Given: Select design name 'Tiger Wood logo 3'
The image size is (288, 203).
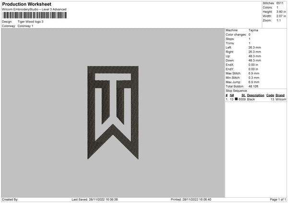Looking at the screenshot, I should point(31,22).
